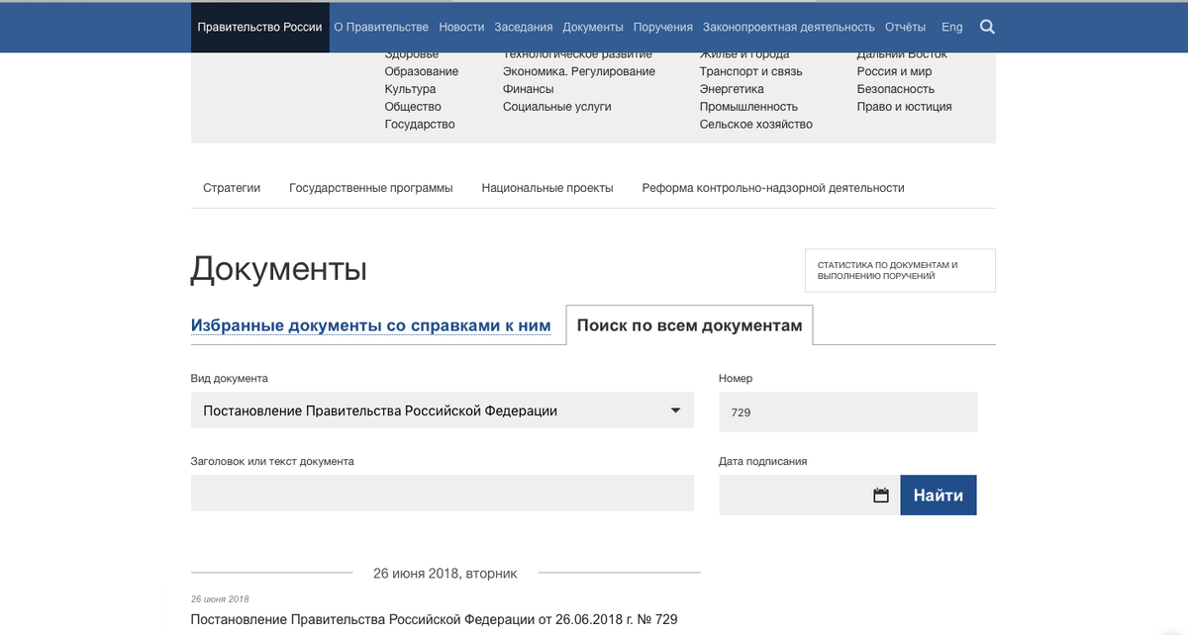
Task: Switch to Избранные документы со справками tab
Action: [371, 325]
